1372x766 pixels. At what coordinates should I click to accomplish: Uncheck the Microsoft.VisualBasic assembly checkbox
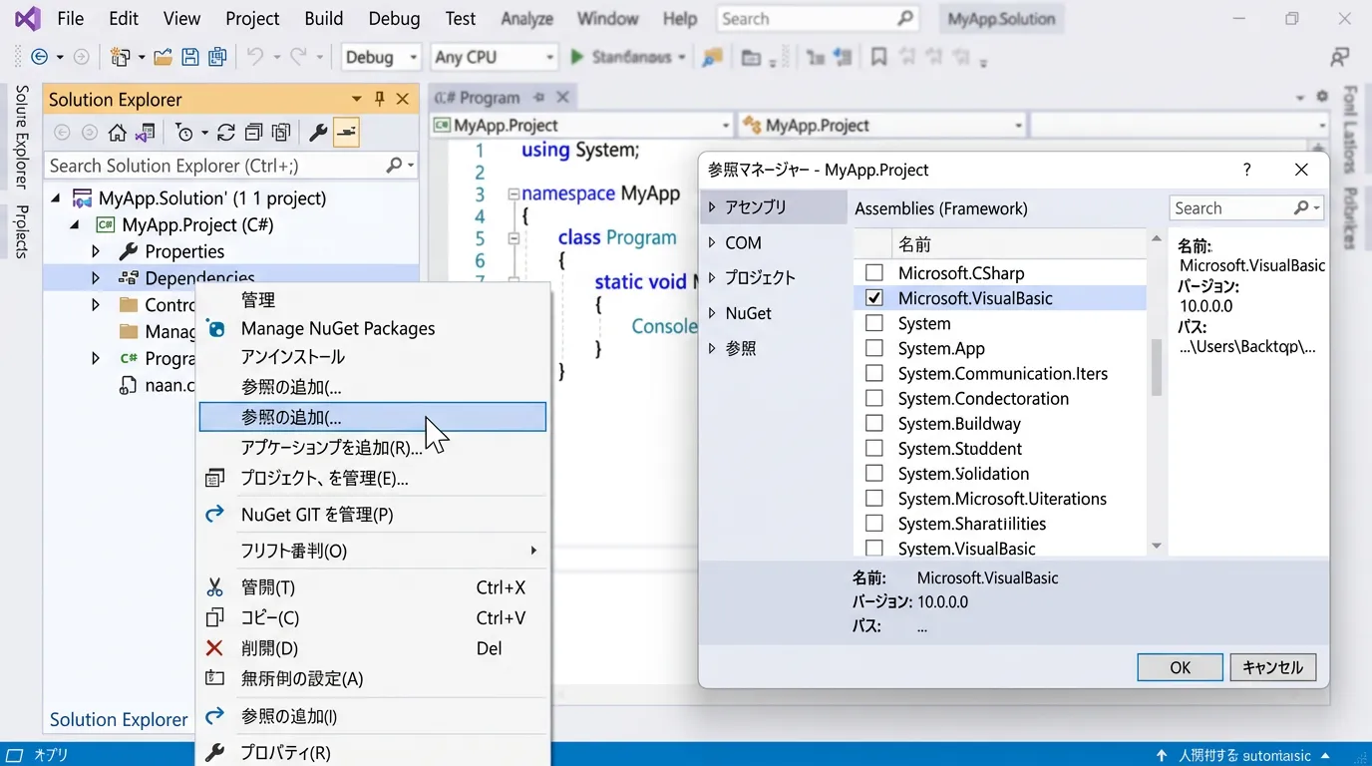874,298
